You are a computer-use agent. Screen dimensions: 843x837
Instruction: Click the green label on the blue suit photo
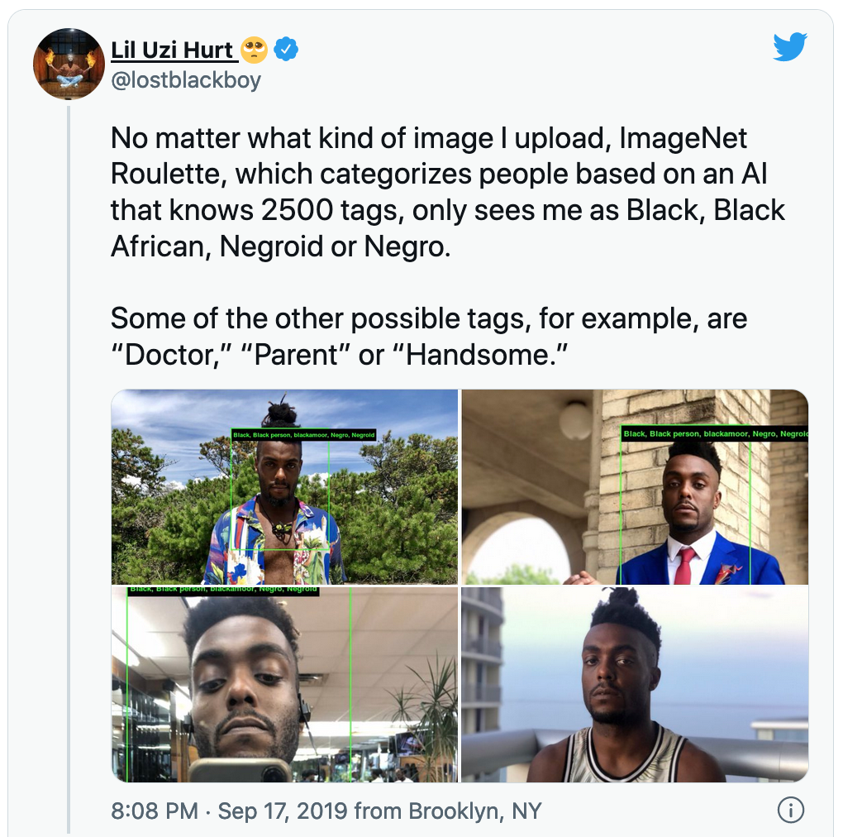click(x=715, y=433)
